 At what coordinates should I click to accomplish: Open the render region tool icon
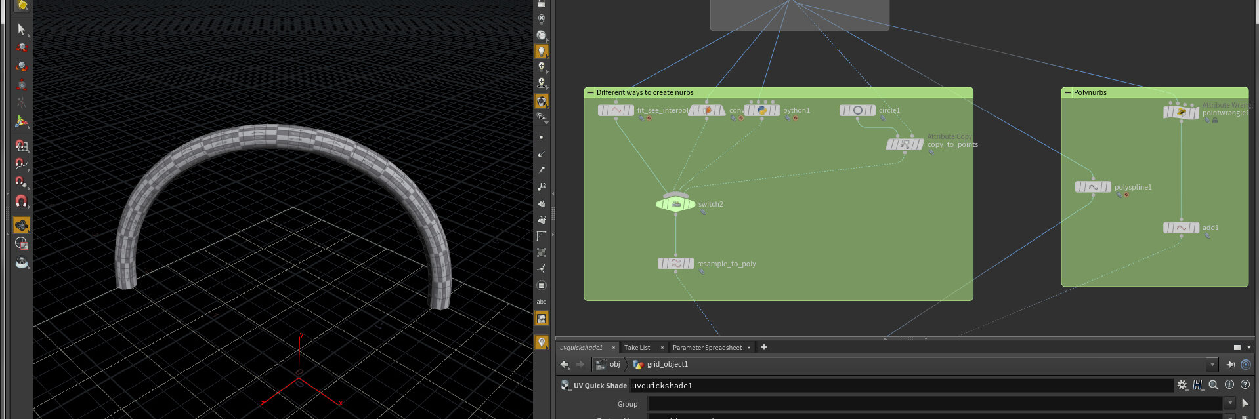pos(21,243)
